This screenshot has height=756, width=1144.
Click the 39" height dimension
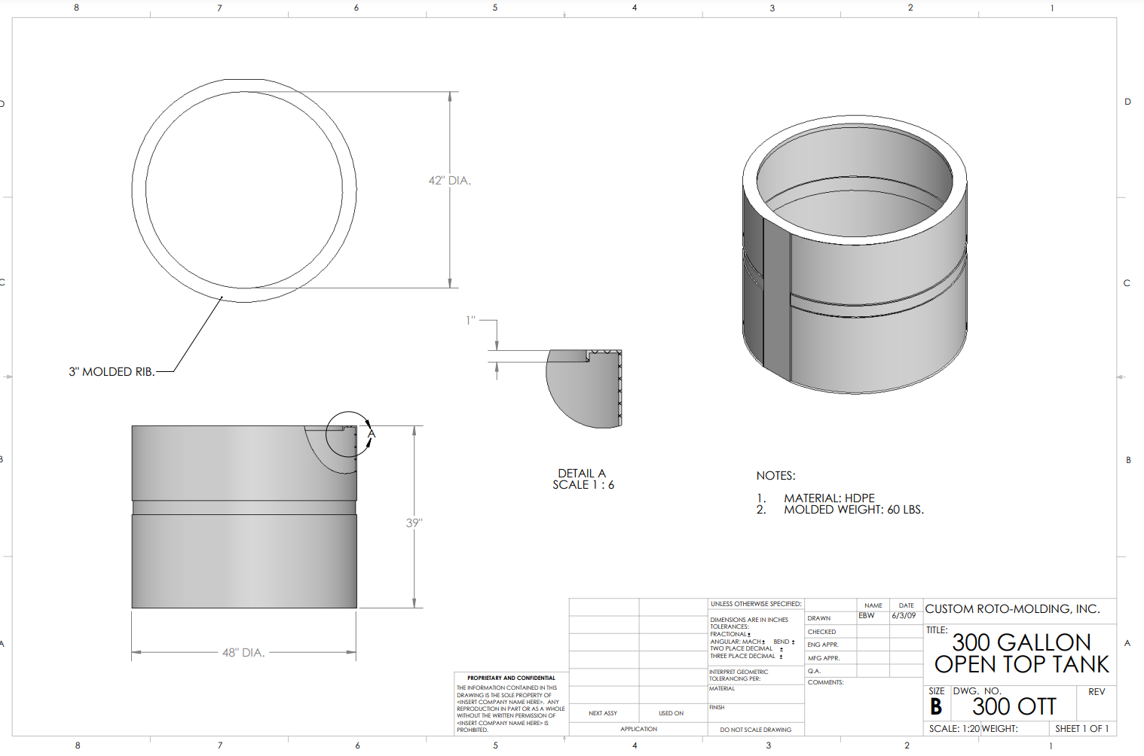point(414,523)
